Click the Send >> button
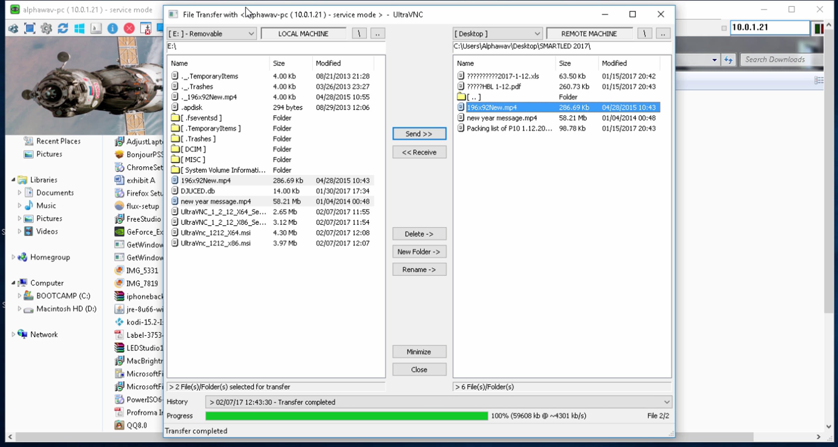The height and width of the screenshot is (447, 838). [419, 134]
